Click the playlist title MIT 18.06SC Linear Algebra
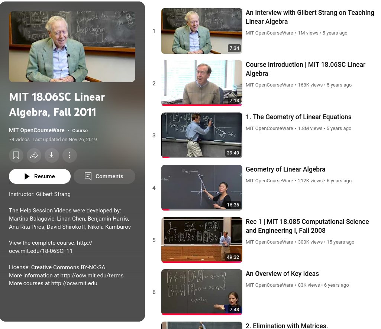 57,104
